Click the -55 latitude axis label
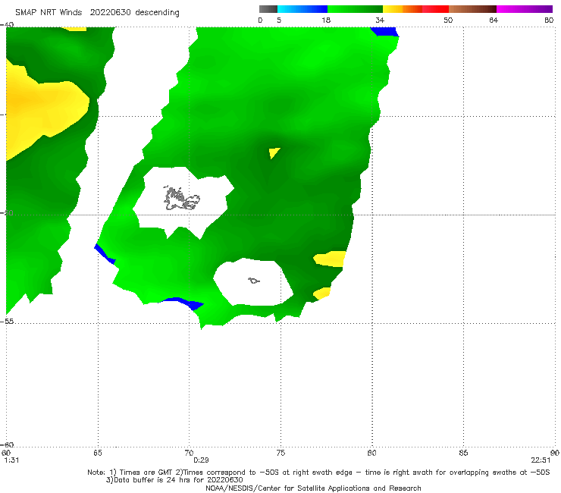This screenshot has height=493, width=561. point(7,321)
